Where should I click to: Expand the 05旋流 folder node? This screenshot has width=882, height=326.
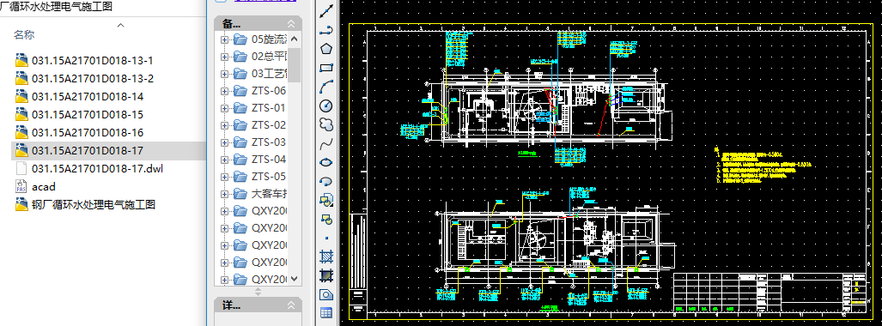coord(224,39)
